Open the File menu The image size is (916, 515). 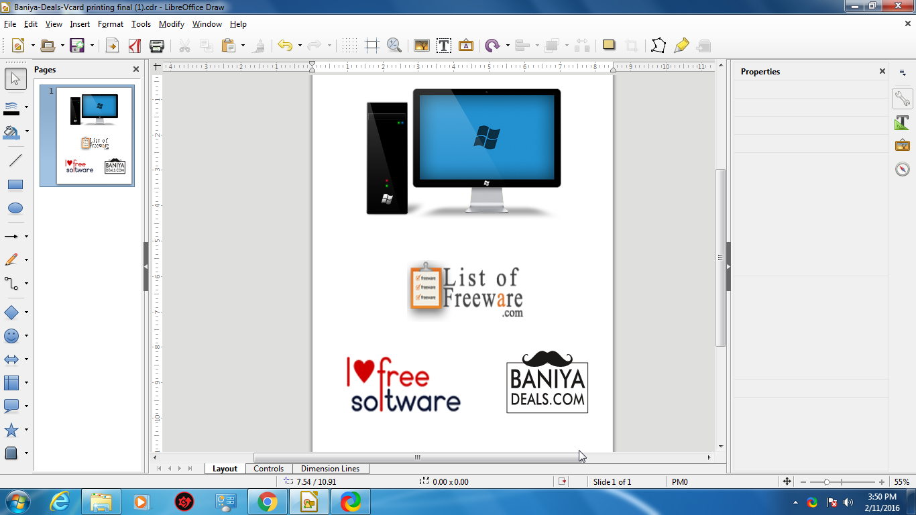(x=10, y=24)
